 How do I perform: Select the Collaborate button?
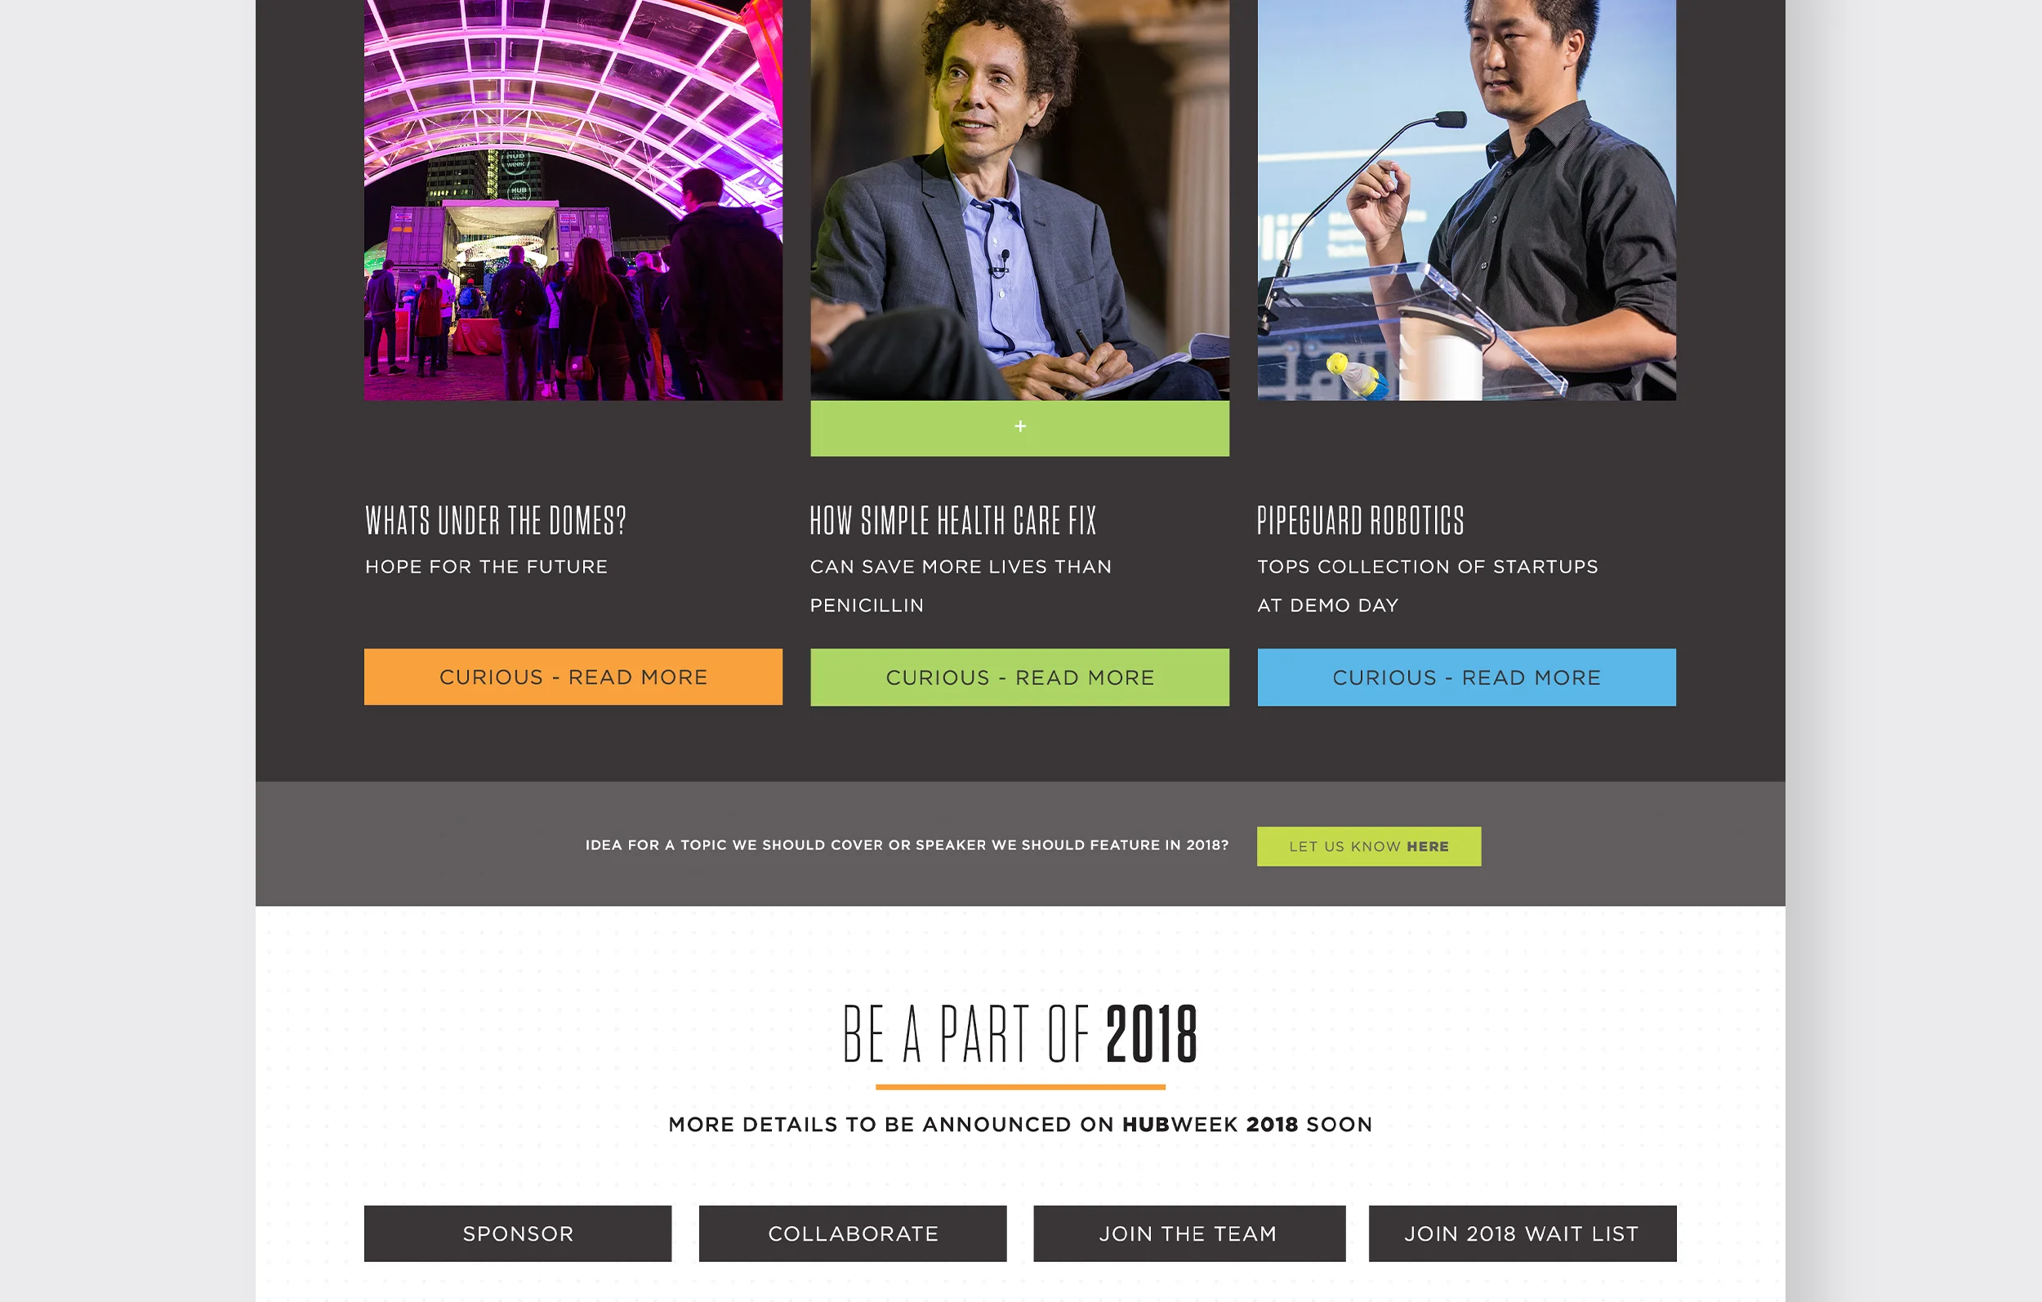[x=852, y=1233]
